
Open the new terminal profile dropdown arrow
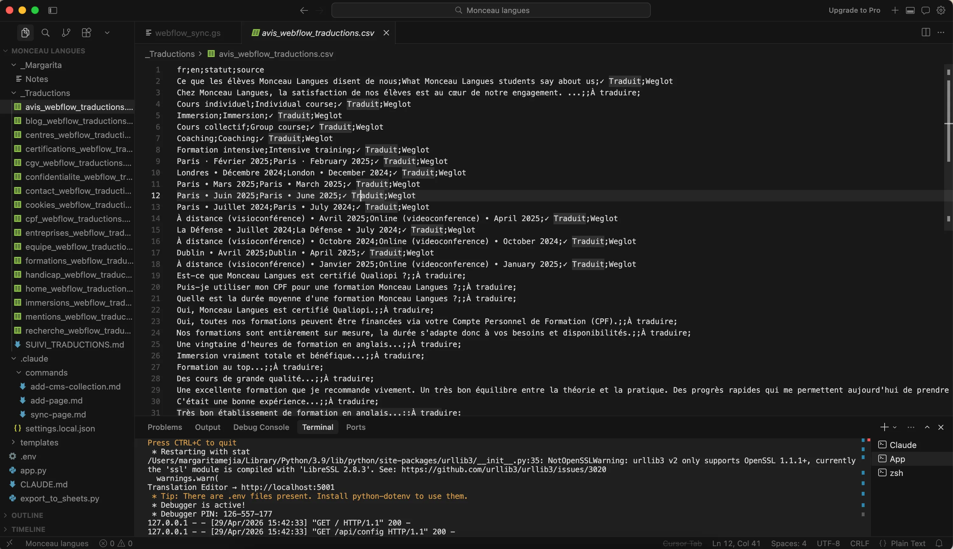tap(894, 427)
